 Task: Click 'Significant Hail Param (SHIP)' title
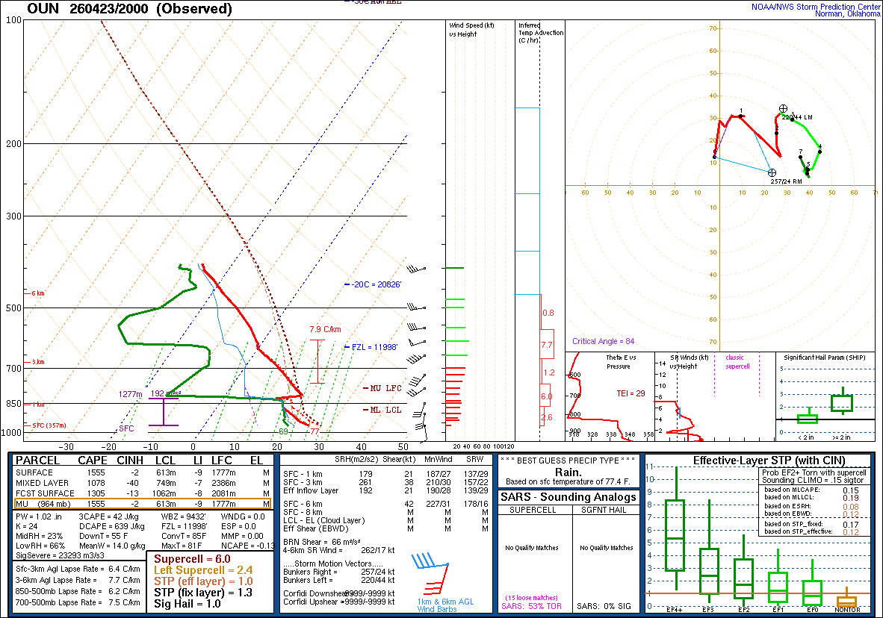click(x=825, y=358)
